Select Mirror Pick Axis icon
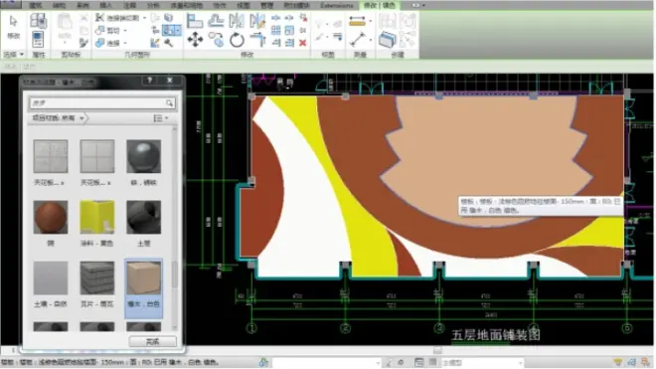This screenshot has height=369, width=656. tap(237, 20)
